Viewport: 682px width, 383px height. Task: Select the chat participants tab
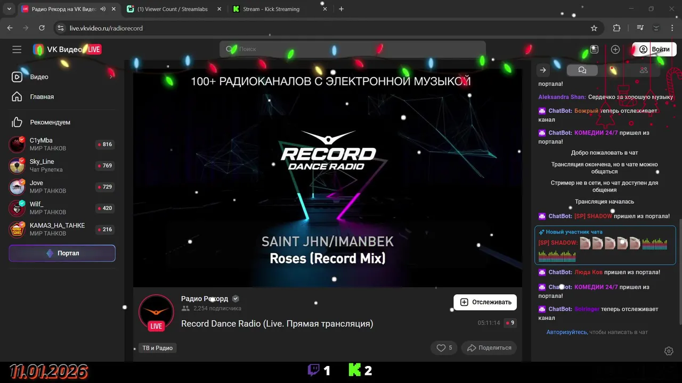pos(644,70)
